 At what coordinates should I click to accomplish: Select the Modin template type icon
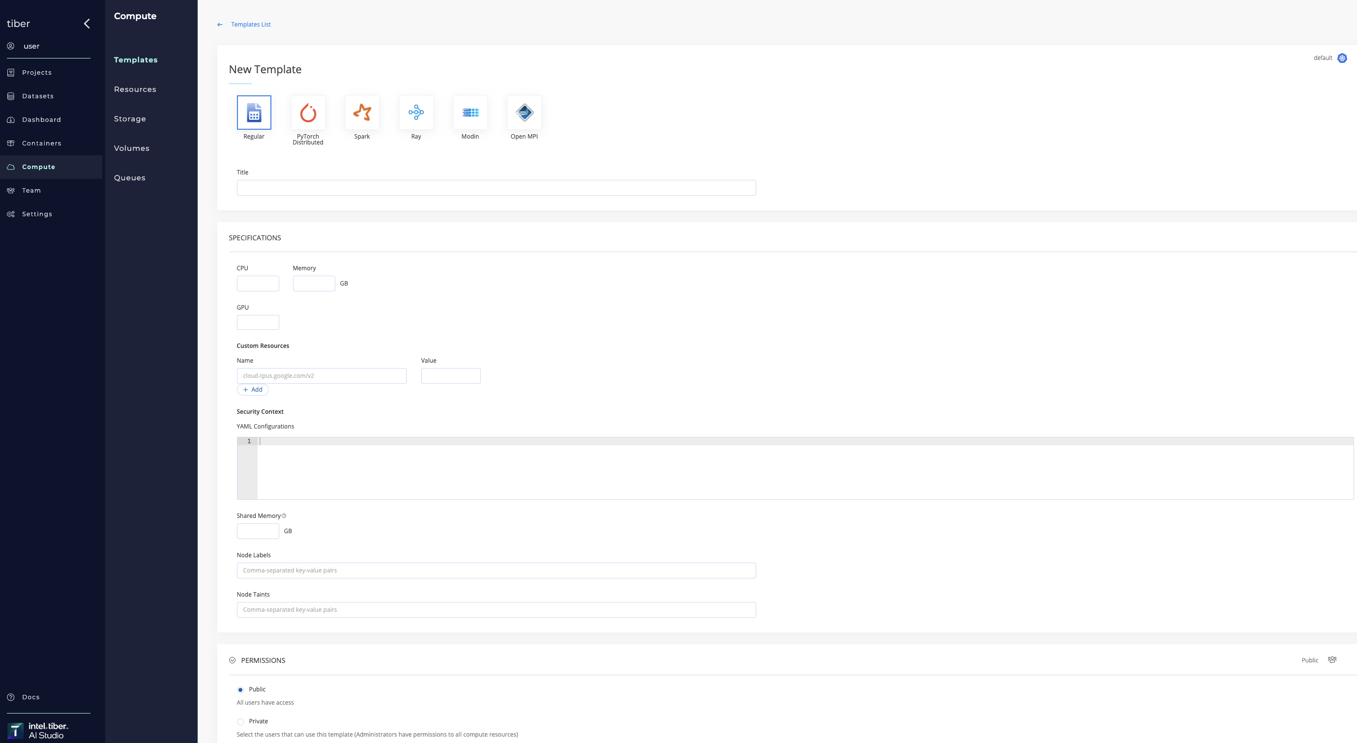pyautogui.click(x=471, y=112)
